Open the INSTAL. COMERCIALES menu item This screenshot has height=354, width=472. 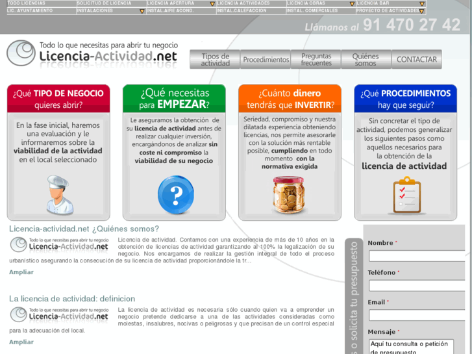[321, 10]
